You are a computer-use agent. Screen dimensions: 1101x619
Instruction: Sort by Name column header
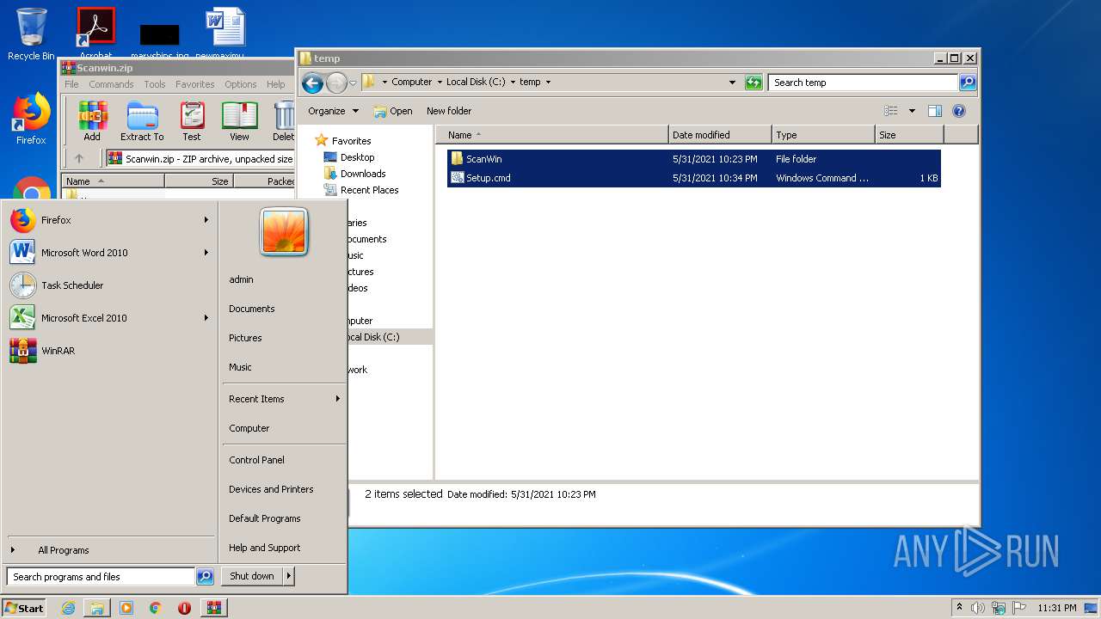coord(552,135)
